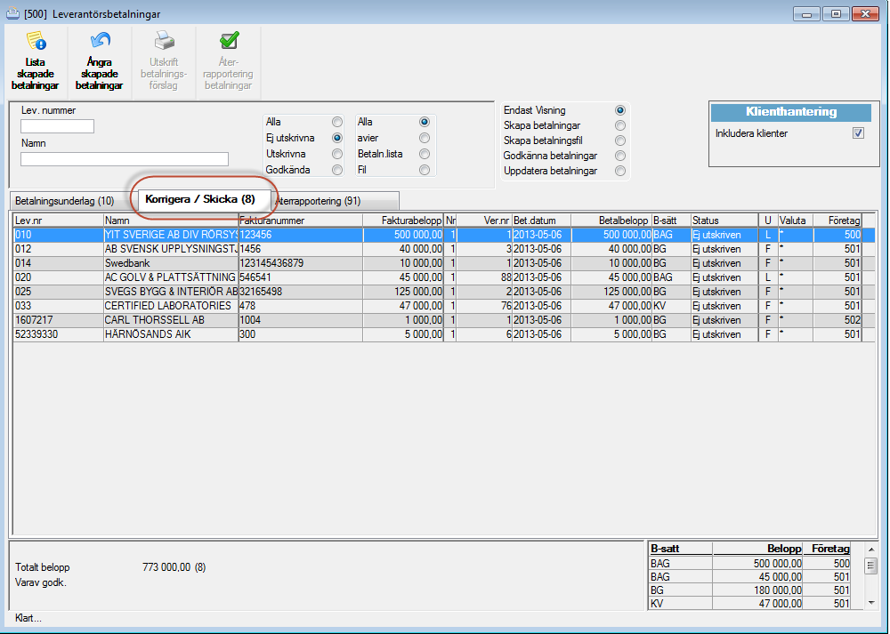Select the Betaln.lista radio button
Viewport: 890px width, 634px height.
424,154
